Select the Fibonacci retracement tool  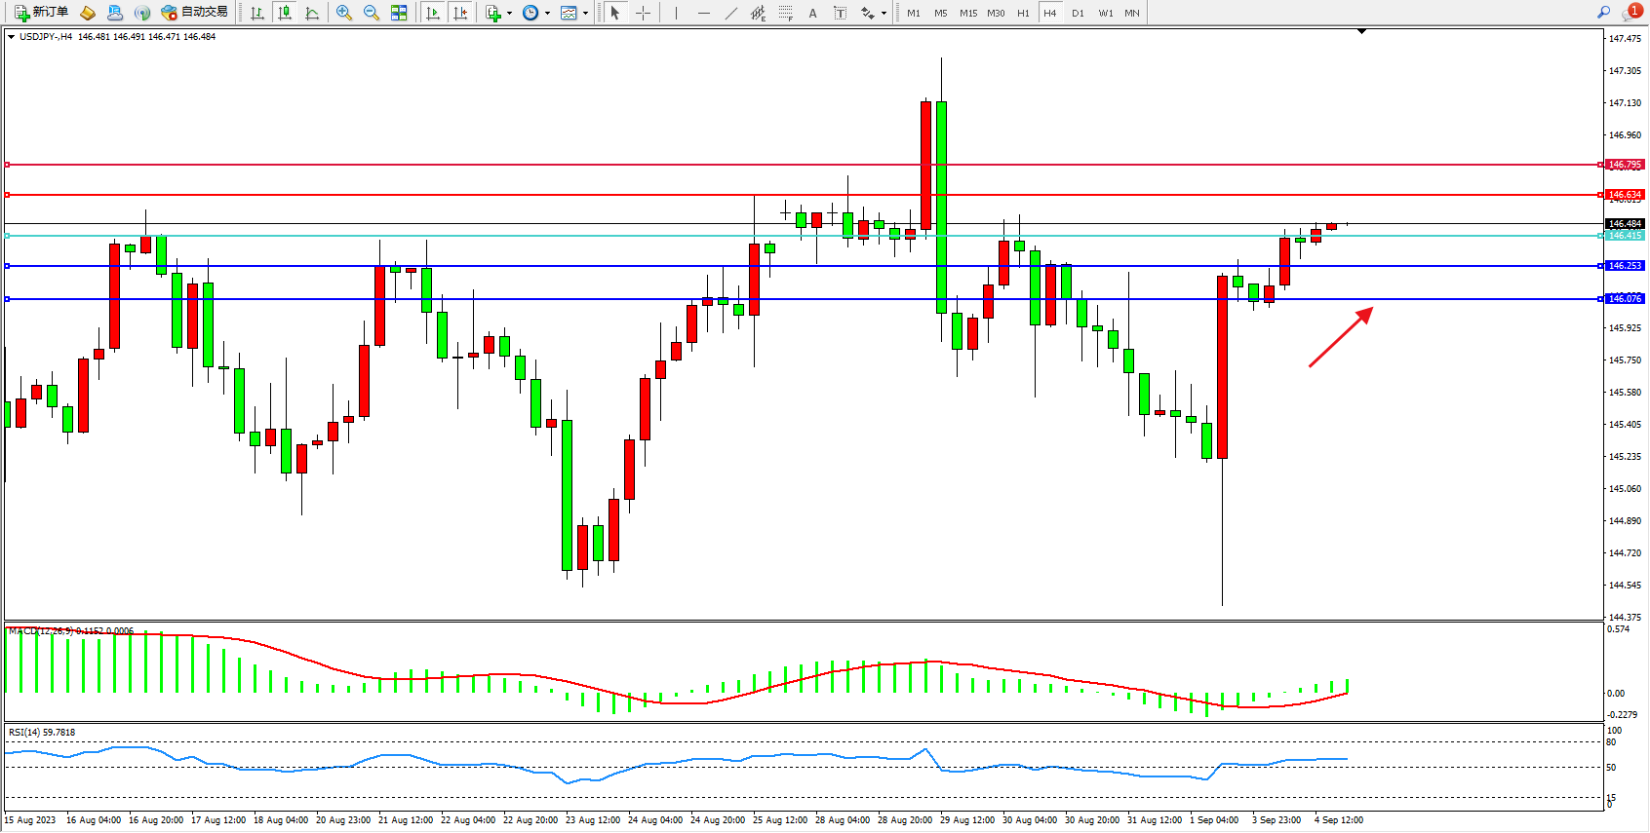[x=785, y=13]
